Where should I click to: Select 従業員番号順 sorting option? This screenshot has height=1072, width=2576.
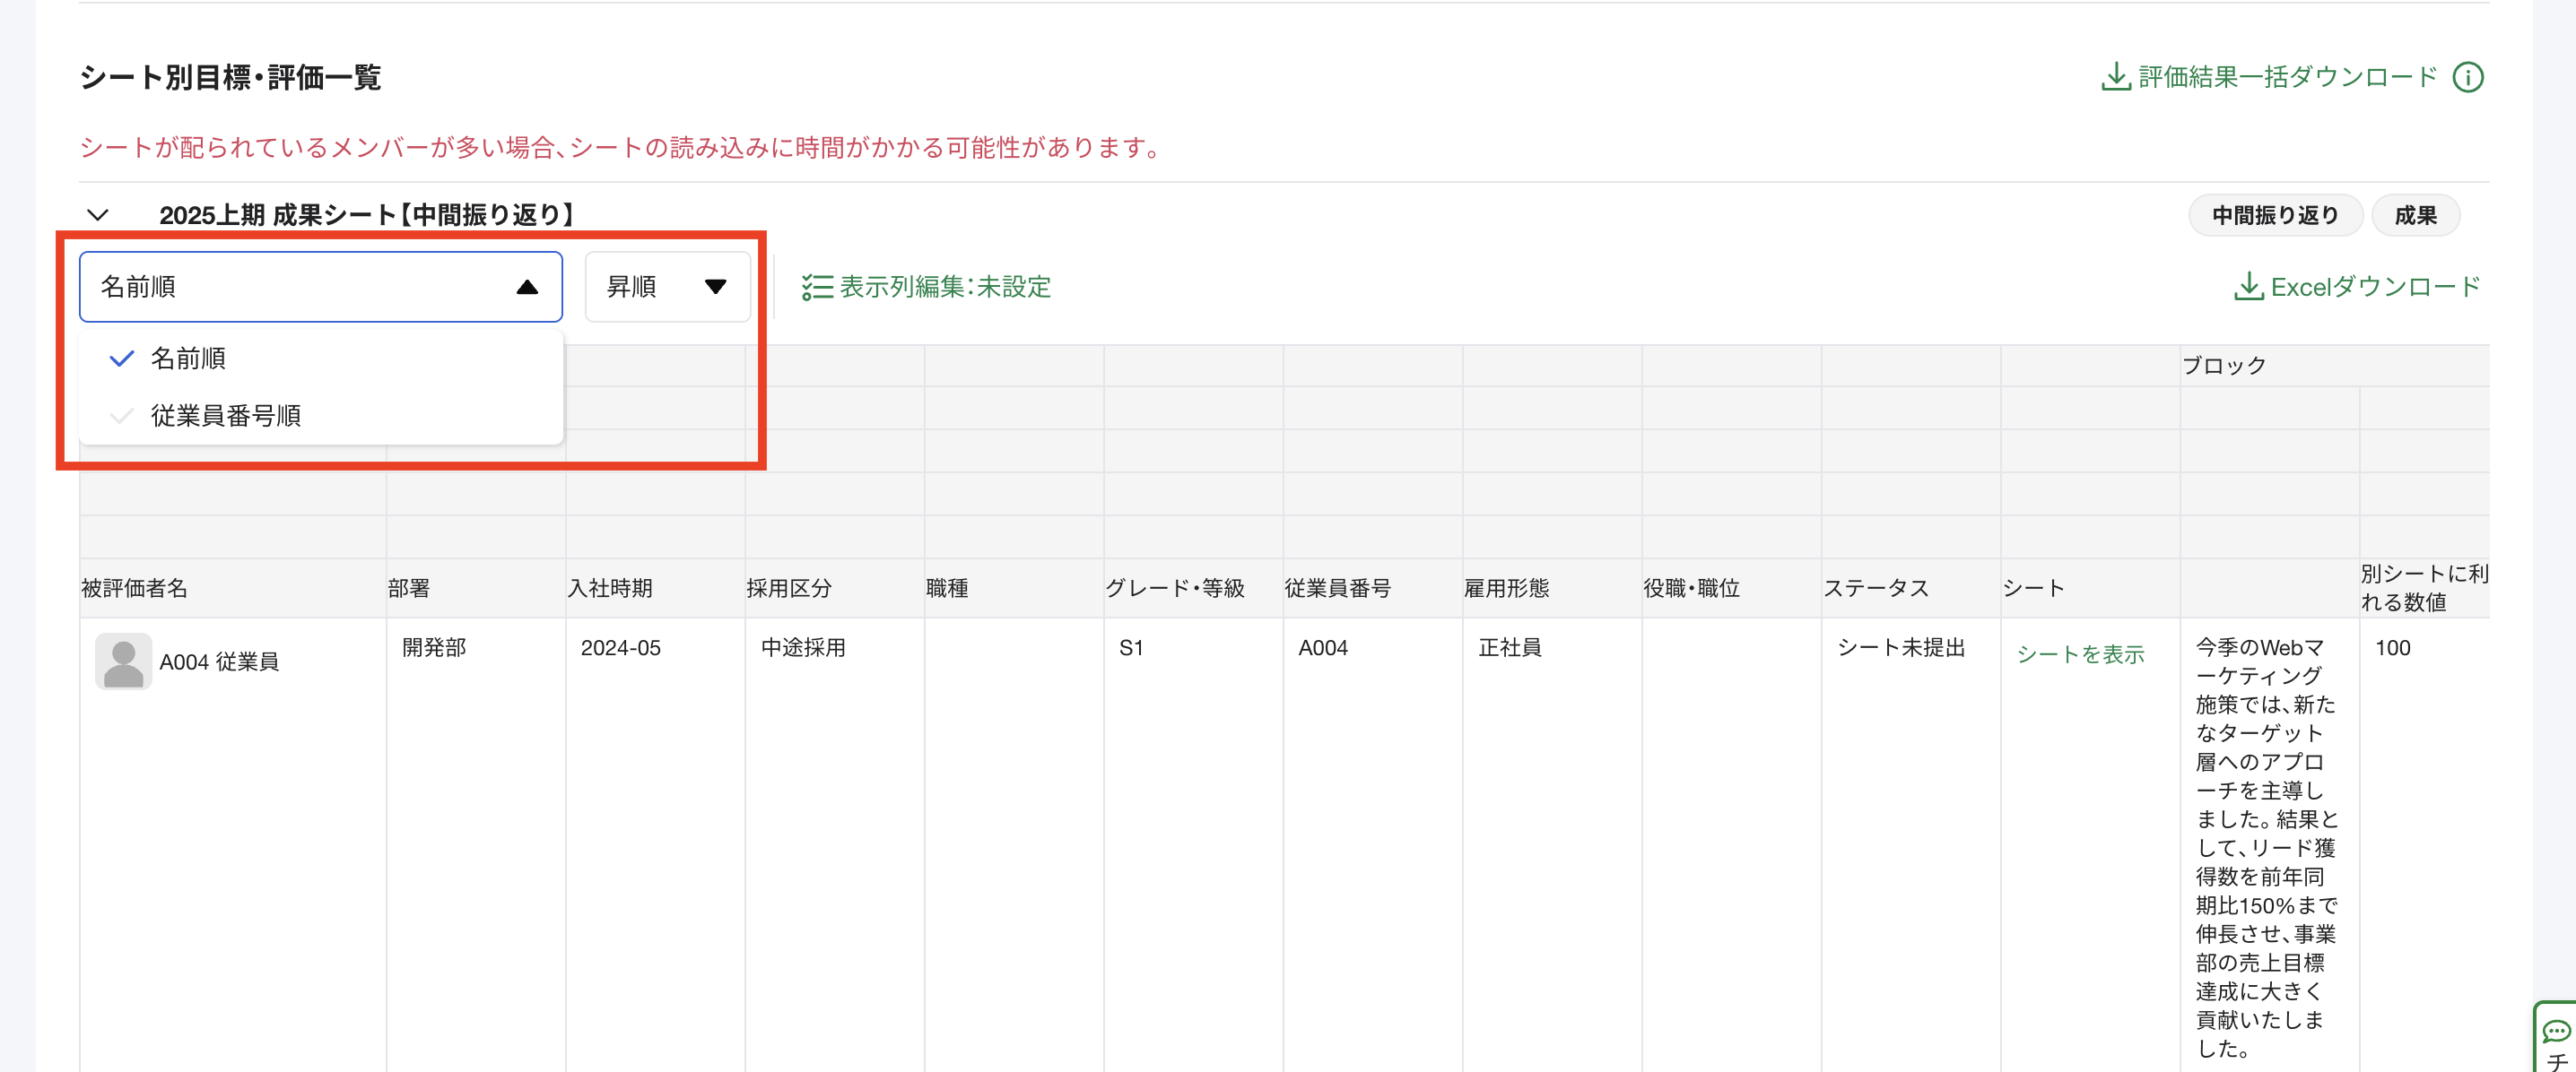point(228,417)
